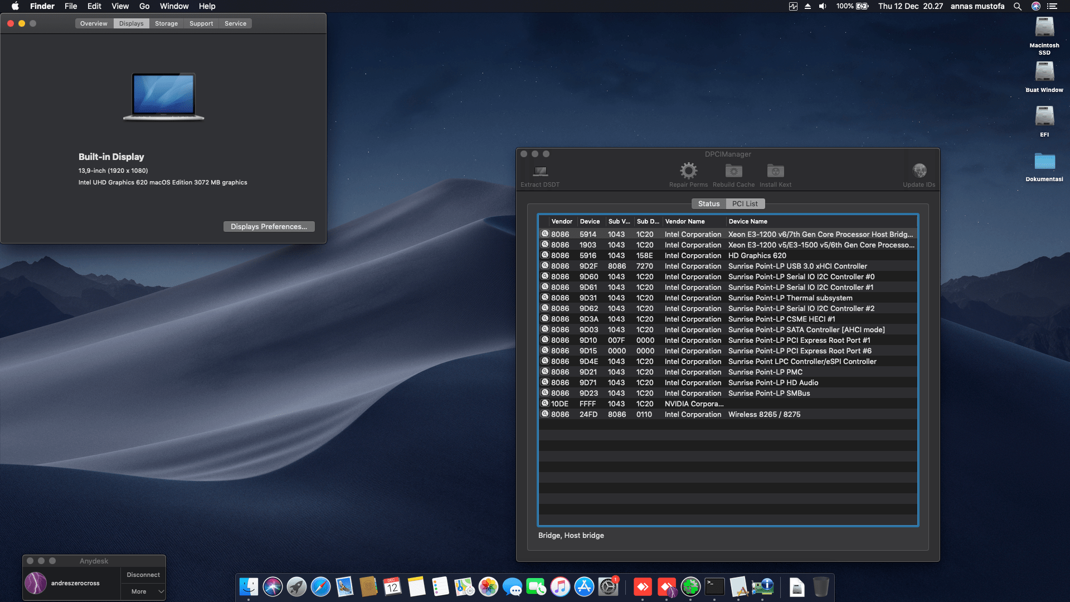
Task: Click the Install Kext icon
Action: 775,171
